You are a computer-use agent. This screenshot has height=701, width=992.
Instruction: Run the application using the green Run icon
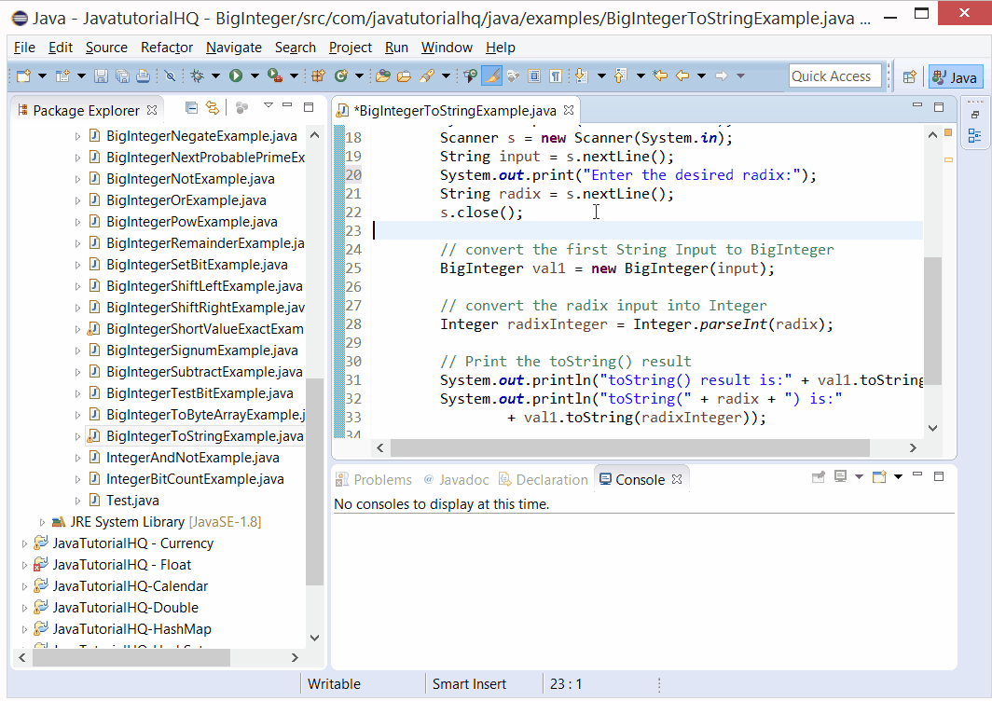(x=236, y=74)
